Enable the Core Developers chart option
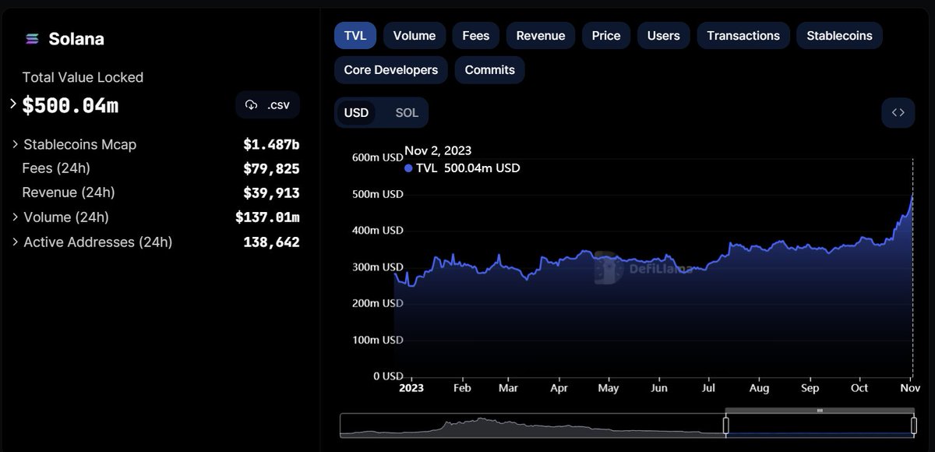935x452 pixels. [391, 70]
